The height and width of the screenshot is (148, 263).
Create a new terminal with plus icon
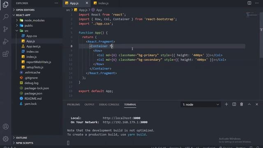[x=226, y=104]
